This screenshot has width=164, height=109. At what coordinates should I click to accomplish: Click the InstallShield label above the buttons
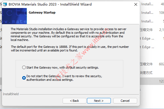pyautogui.click(x=11, y=94)
